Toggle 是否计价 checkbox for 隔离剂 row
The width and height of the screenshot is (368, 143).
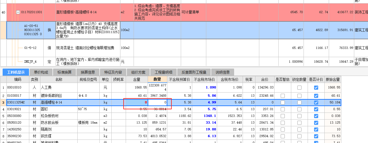click(316, 129)
